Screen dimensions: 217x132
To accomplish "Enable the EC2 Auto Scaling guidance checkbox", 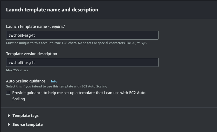I will point(8,93).
